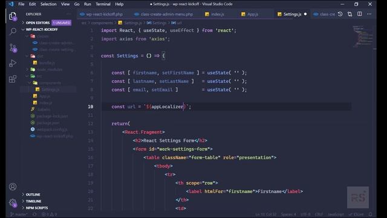The image size is (387, 218).
Task: Click line number 10 in the gutter
Action: [x=90, y=107]
